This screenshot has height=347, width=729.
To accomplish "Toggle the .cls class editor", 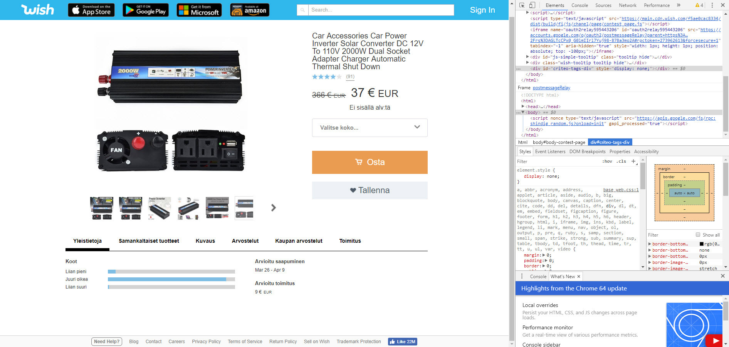I will [621, 162].
